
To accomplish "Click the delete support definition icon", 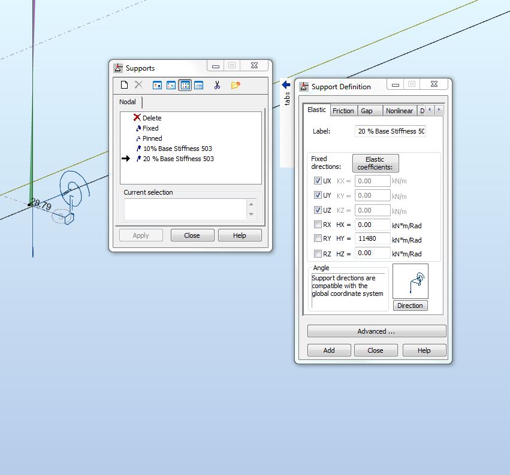I will [x=138, y=86].
